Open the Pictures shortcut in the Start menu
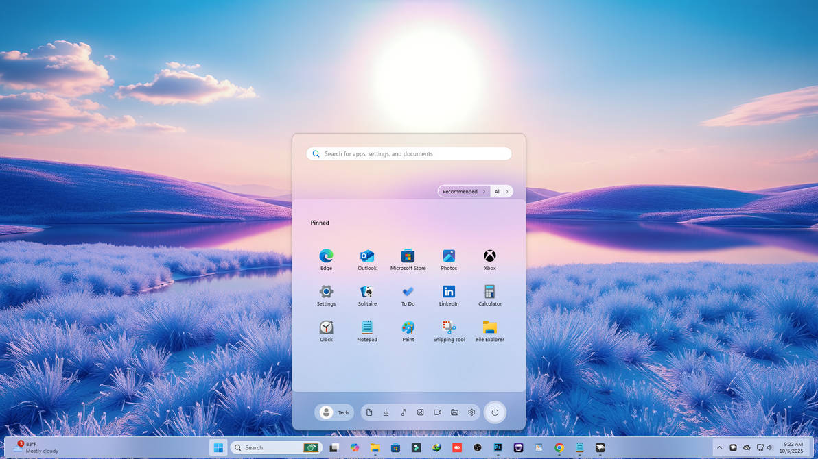This screenshot has width=818, height=459. (x=420, y=412)
